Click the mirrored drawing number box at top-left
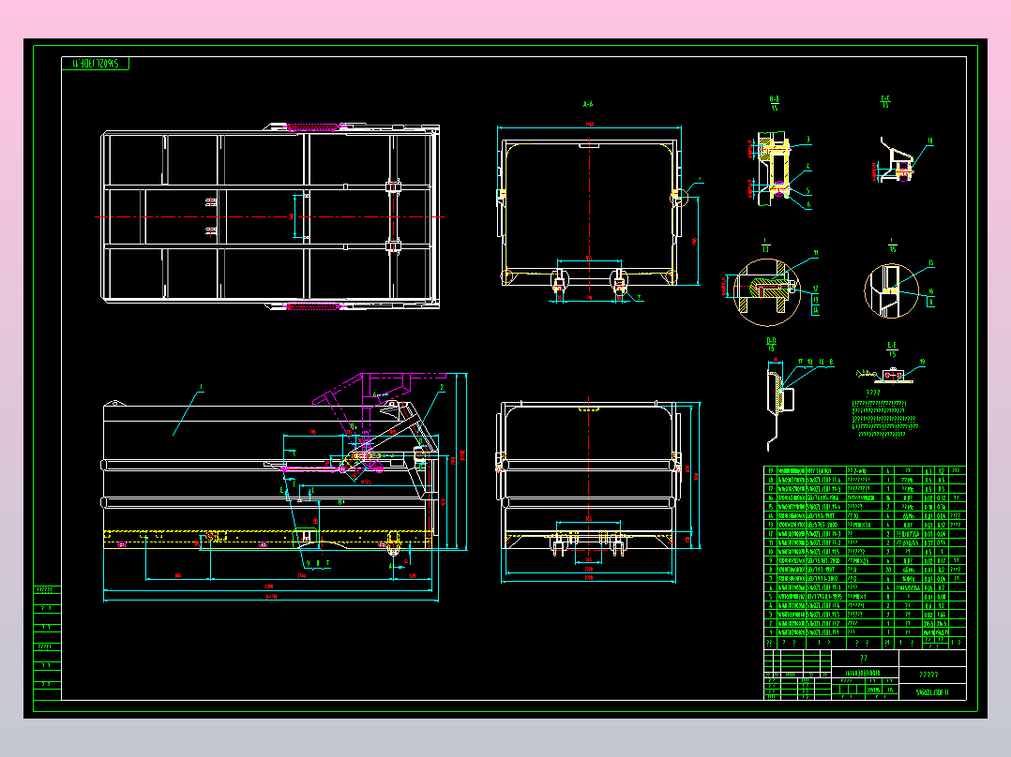The image size is (1011, 757). tap(96, 63)
